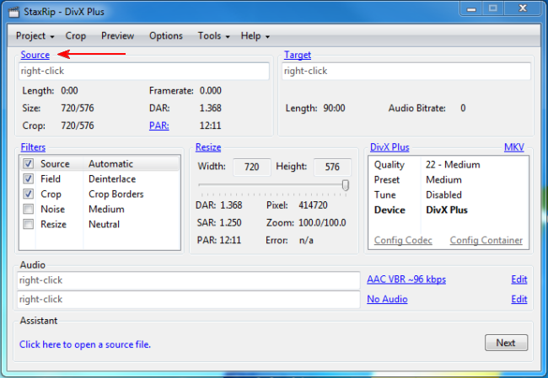Click the Source link heading
This screenshot has height=378, width=548.
tap(35, 55)
